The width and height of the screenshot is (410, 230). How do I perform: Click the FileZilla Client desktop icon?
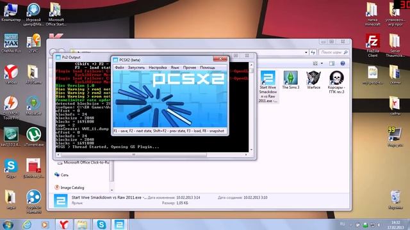[x=373, y=45]
